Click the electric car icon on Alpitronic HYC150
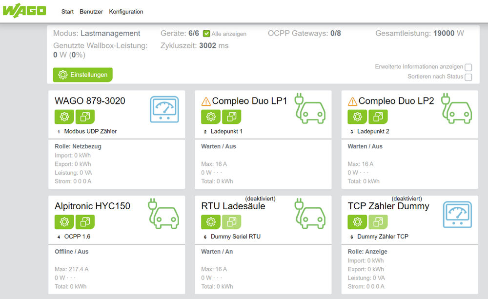Screen dimensions: 488x299 point(163,214)
